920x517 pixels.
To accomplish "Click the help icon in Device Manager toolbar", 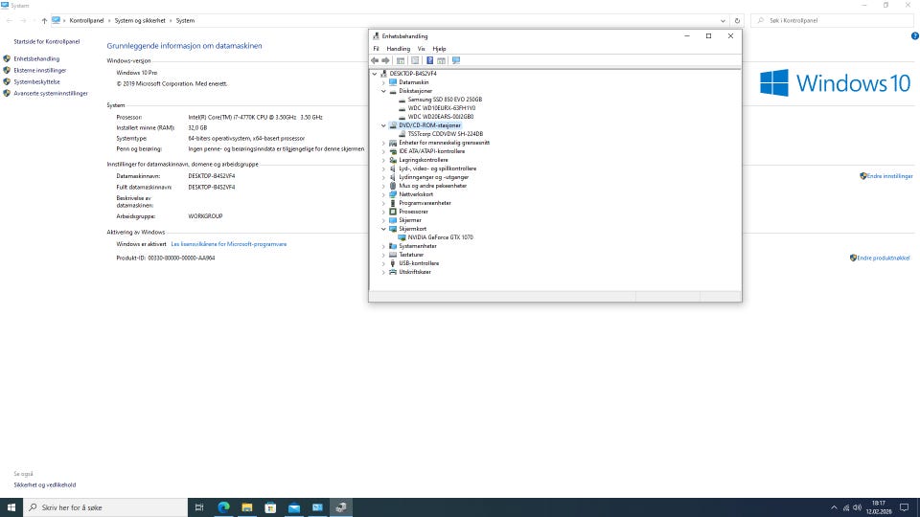I will coord(430,60).
